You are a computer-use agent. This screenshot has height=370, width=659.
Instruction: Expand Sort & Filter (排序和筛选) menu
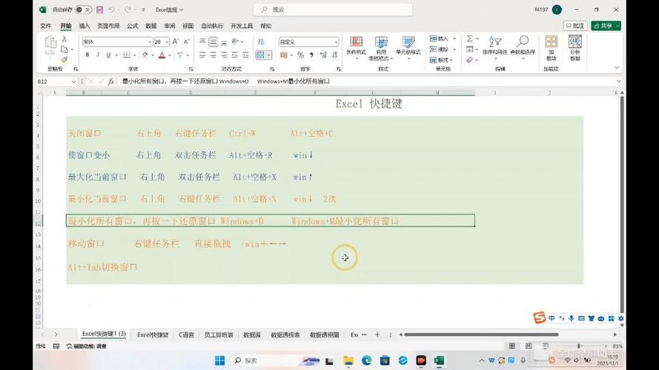point(494,48)
